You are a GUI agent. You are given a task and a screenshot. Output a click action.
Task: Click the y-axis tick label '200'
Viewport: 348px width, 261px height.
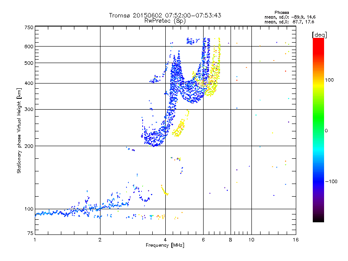coord(29,146)
